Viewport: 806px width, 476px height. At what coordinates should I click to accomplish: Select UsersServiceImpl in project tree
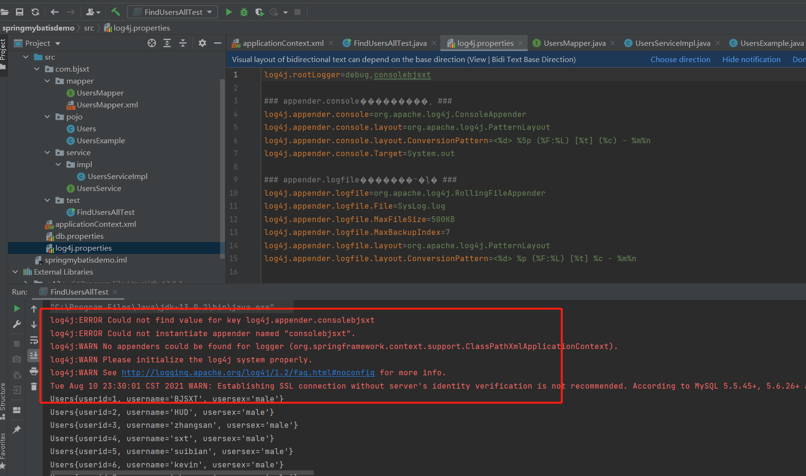point(117,176)
